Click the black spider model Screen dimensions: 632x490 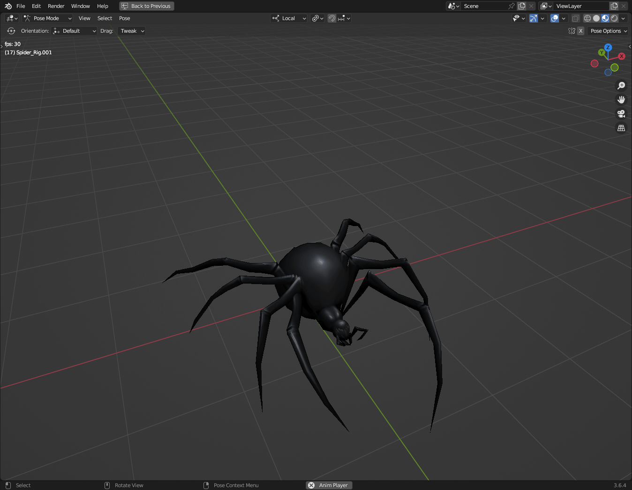pos(315,280)
